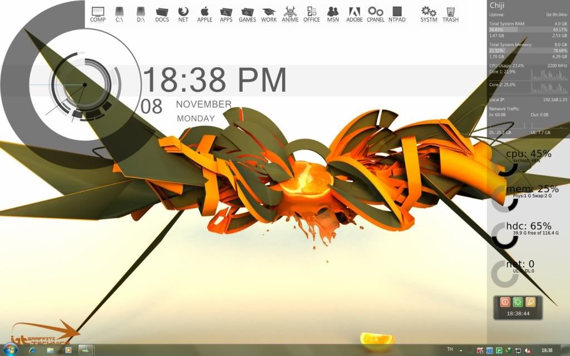Click the 39.9 G free of 116.4 G text

click(x=536, y=233)
